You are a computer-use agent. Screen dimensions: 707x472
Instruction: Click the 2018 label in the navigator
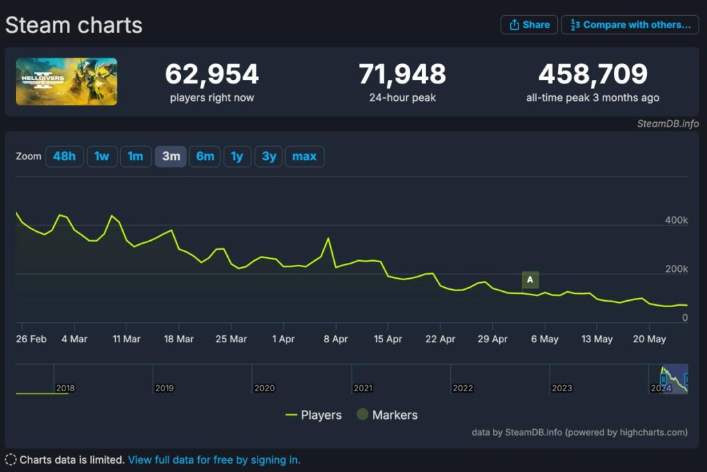click(x=66, y=388)
